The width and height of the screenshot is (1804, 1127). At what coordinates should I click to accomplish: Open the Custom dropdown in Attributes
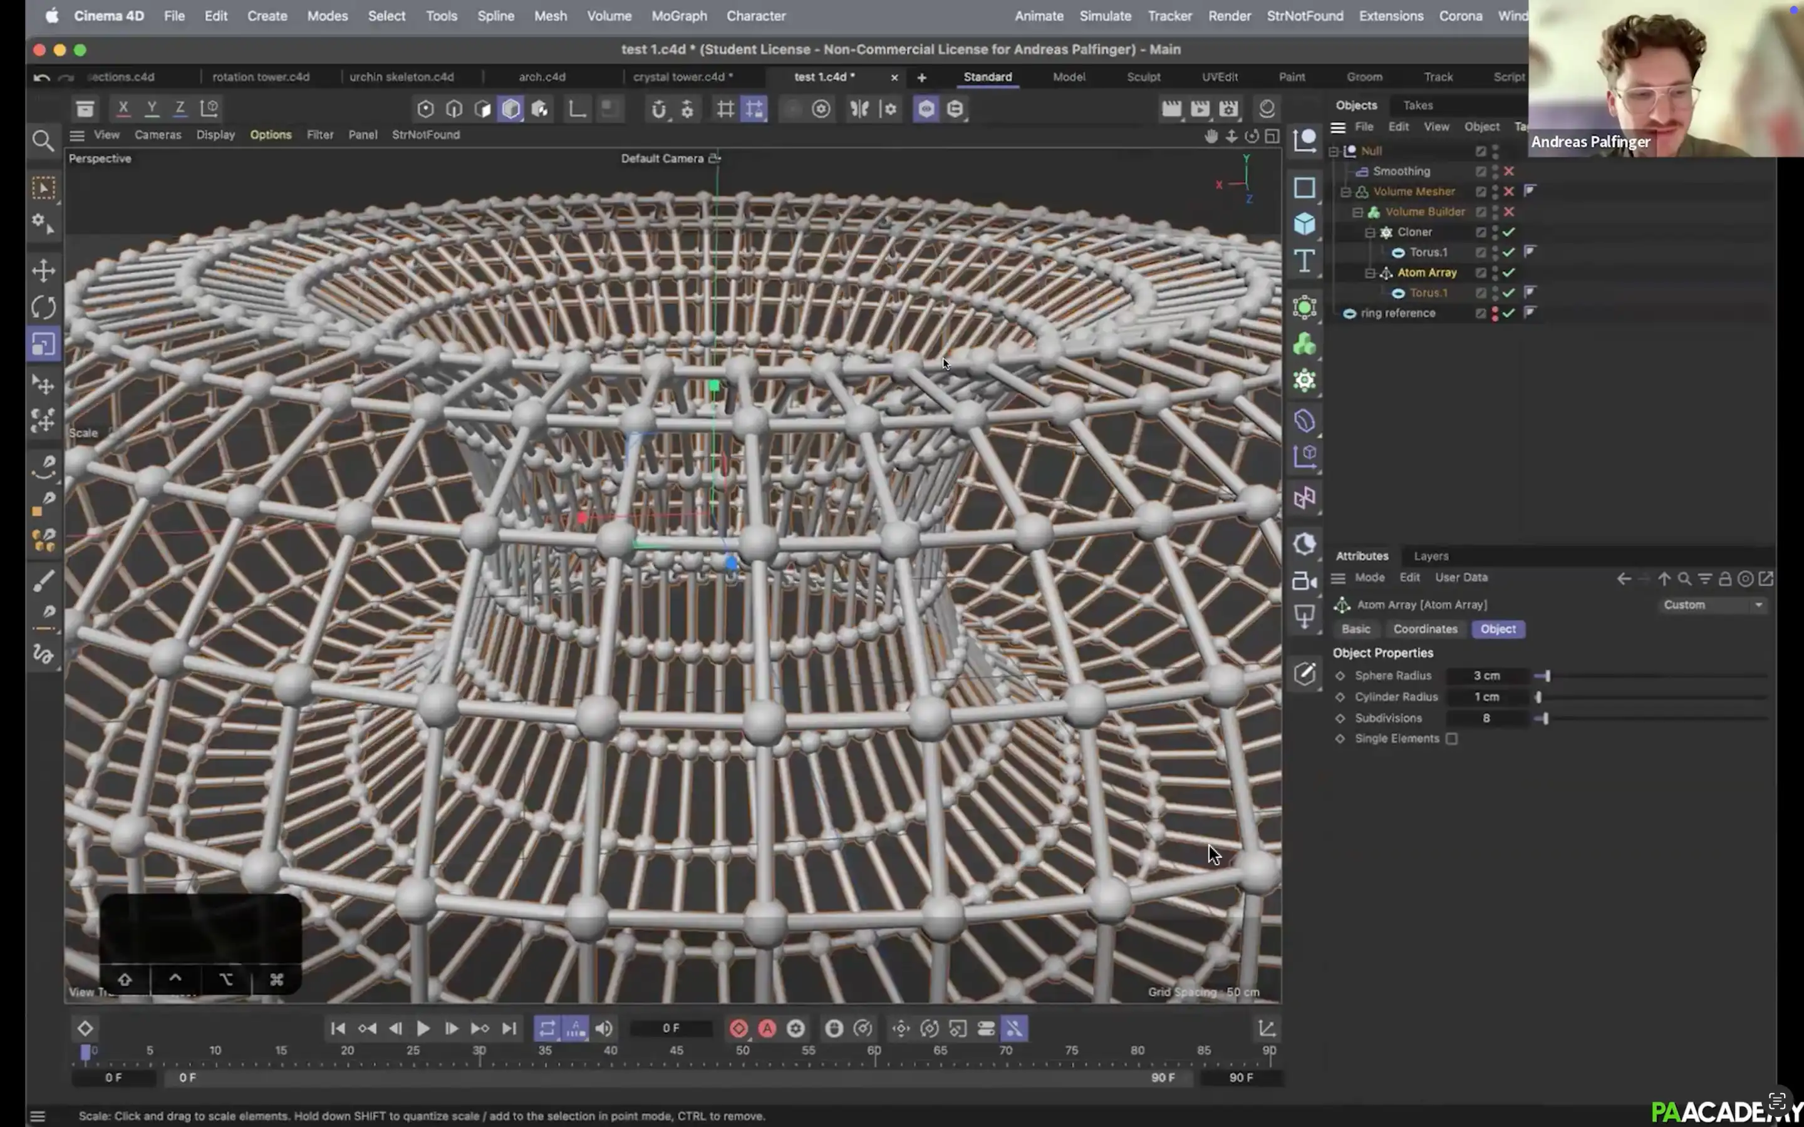point(1713,604)
